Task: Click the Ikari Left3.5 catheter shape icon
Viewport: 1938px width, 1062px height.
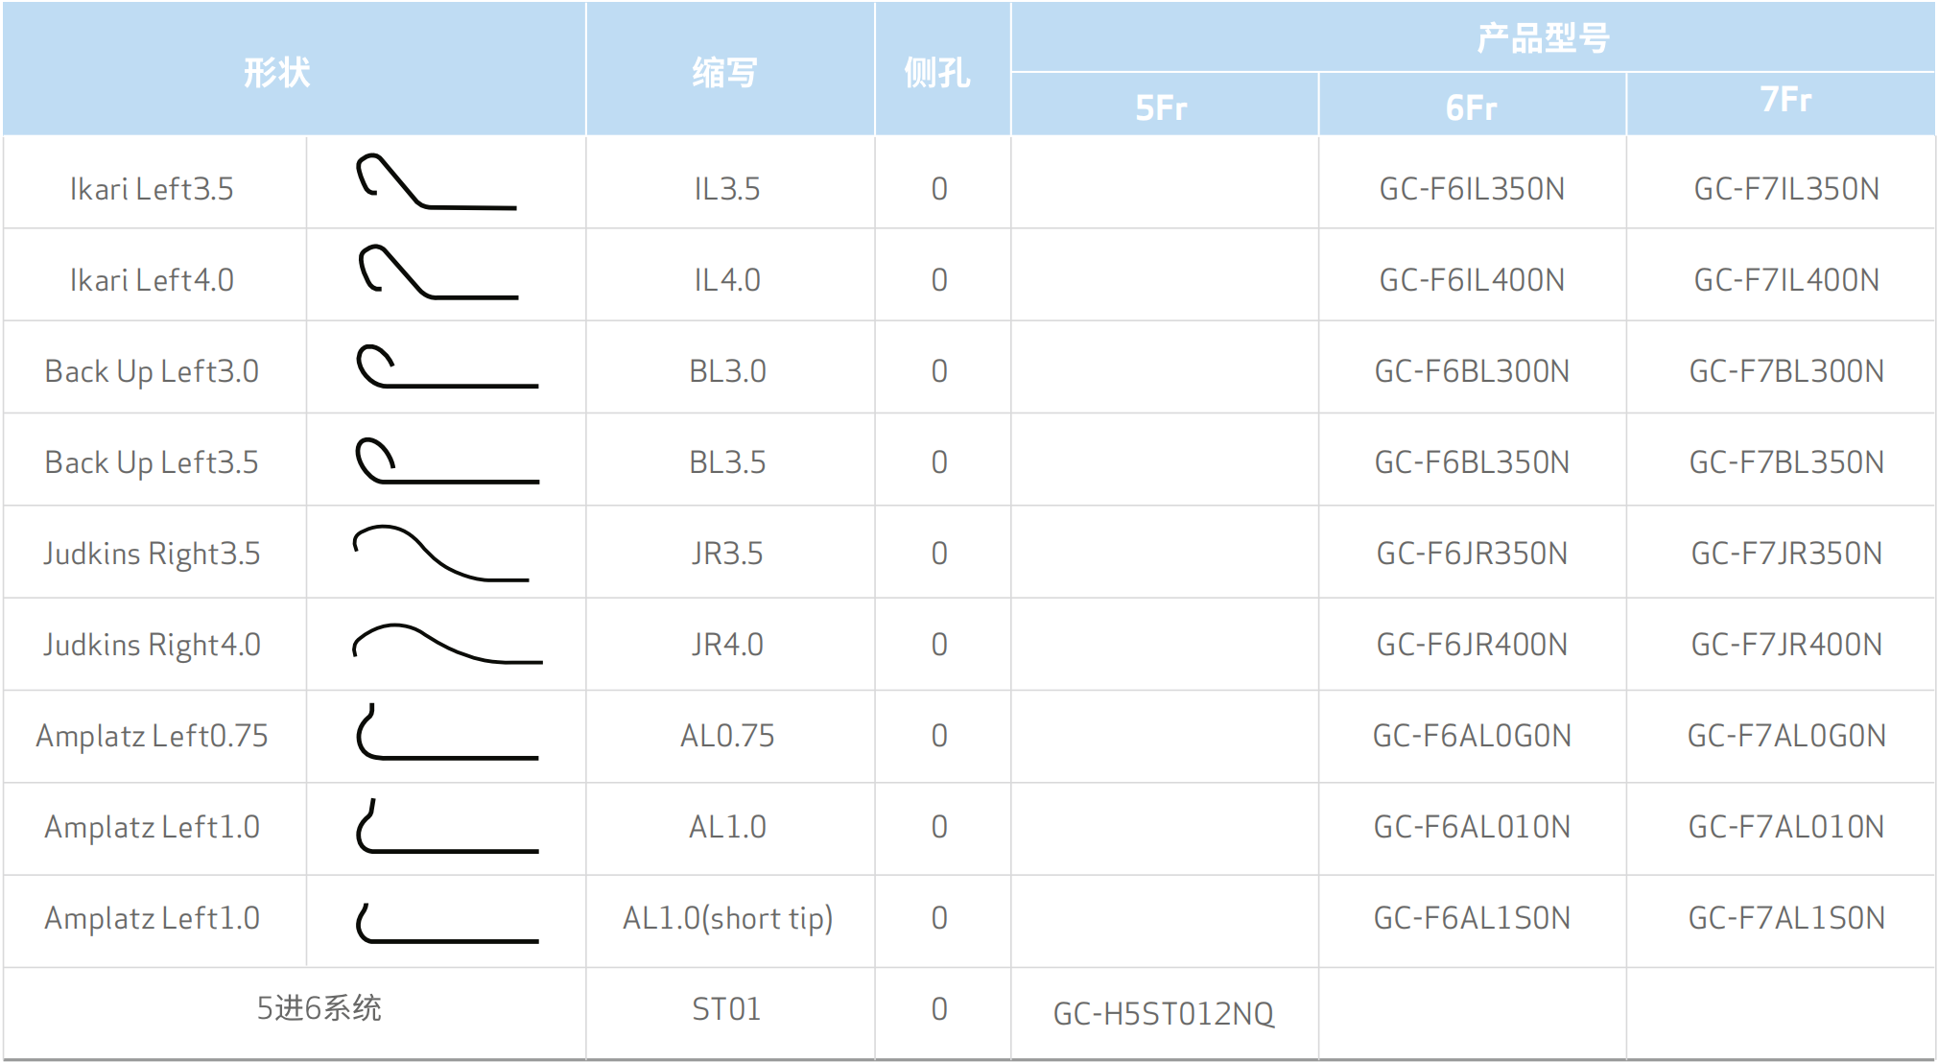Action: [x=437, y=182]
